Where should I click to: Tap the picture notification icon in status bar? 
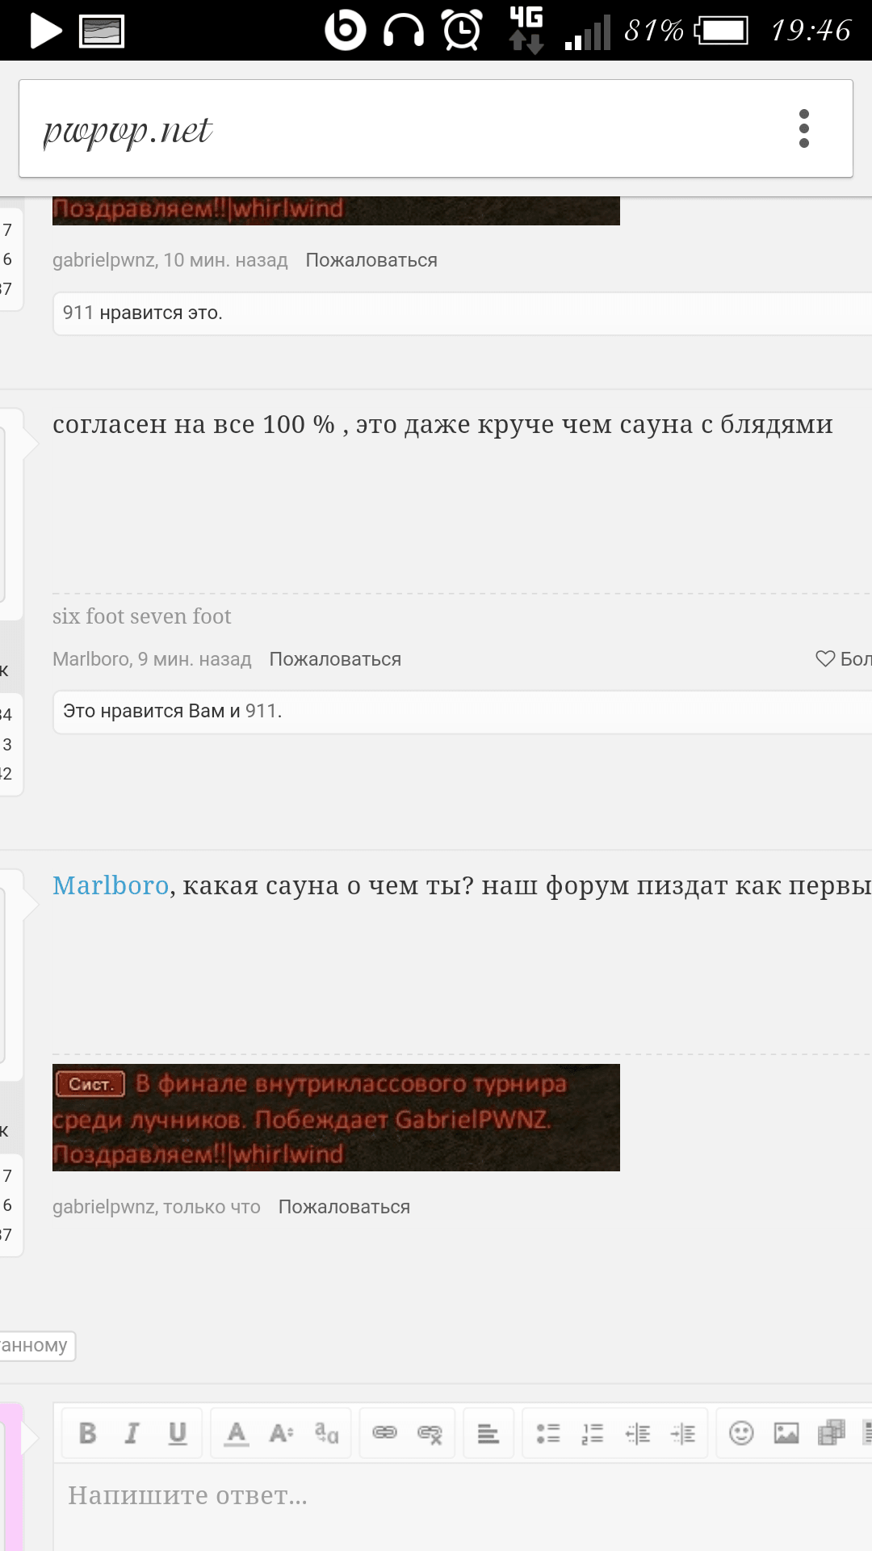(x=102, y=32)
